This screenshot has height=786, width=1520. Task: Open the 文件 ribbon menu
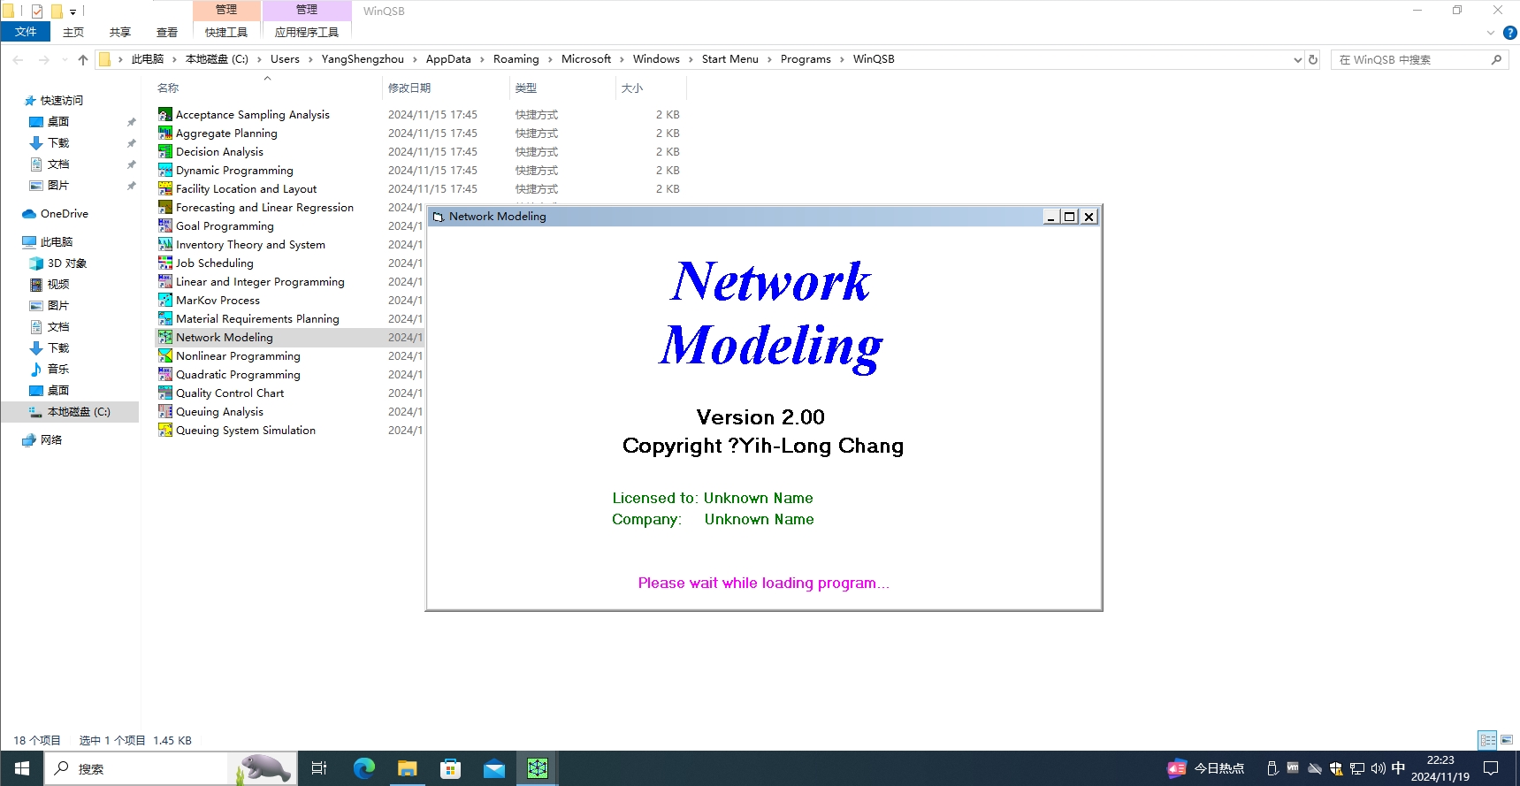click(x=26, y=32)
